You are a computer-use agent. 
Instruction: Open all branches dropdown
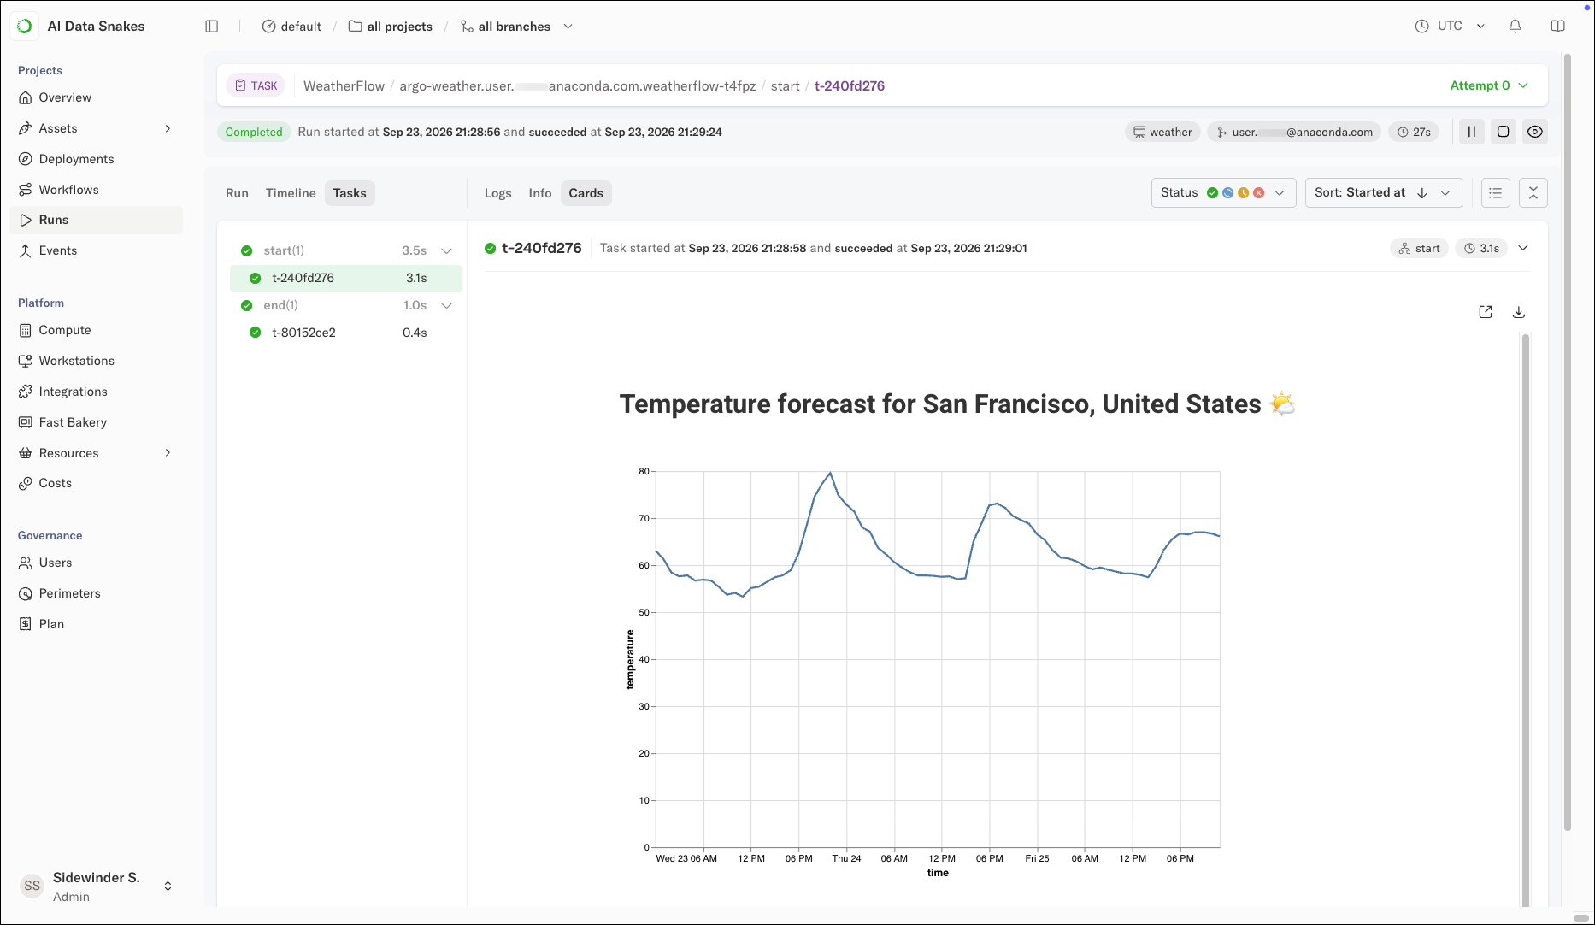[517, 27]
